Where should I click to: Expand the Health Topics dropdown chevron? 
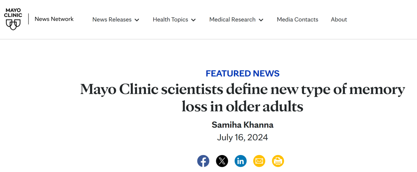(x=193, y=20)
